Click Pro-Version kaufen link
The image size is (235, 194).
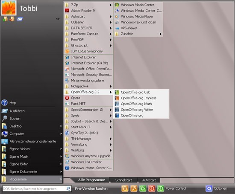tap(91, 188)
